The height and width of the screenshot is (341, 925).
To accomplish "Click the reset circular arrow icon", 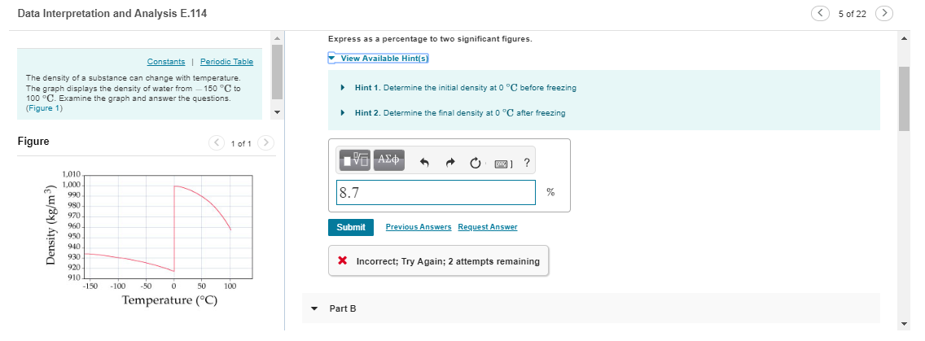I will pos(476,162).
